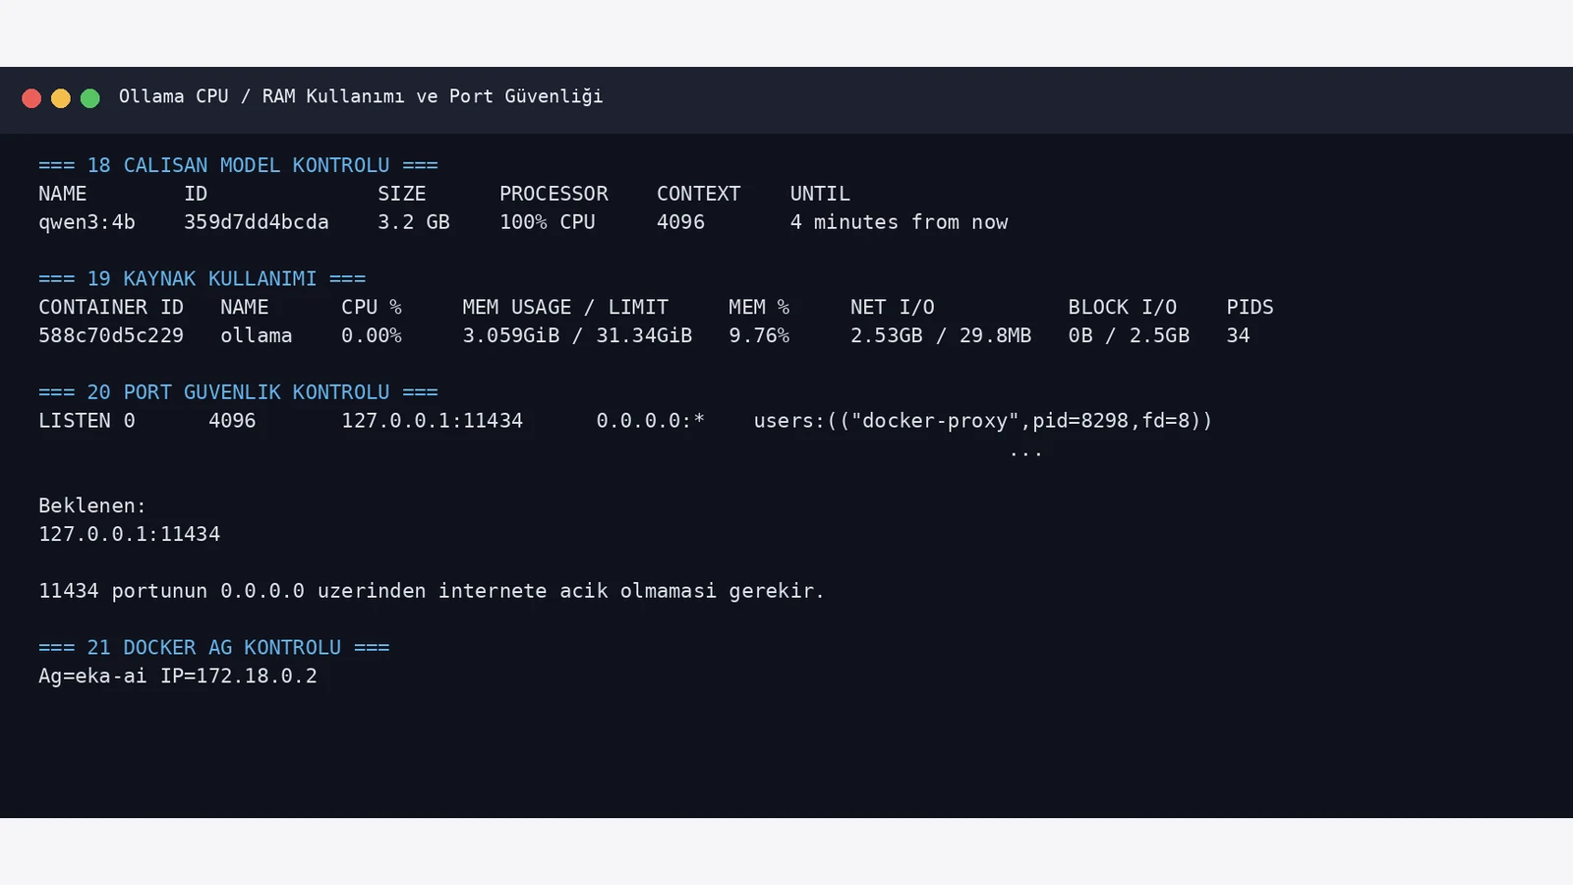The height and width of the screenshot is (885, 1573).
Task: Click the expected address '127.0.0.1:11434' under Beklenen
Action: pos(129,534)
